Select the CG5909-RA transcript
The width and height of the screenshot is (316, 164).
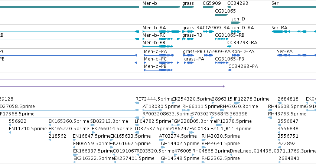[208, 32]
